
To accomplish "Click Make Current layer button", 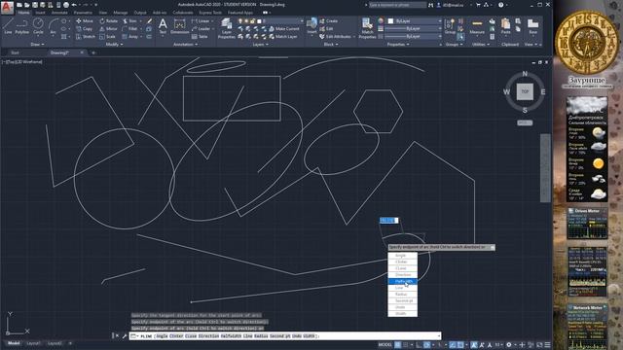I will click(284, 28).
